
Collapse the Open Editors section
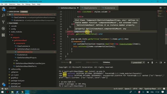pyautogui.click(x=8, y=11)
